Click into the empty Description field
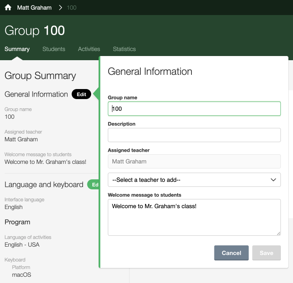Viewport: 293px width, 283px height. [194, 135]
